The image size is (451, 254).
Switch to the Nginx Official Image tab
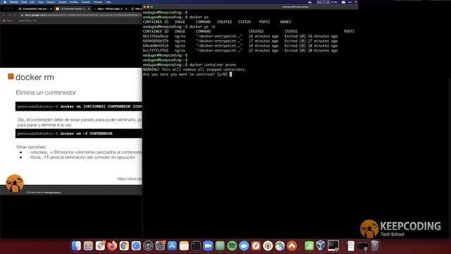coord(110,9)
